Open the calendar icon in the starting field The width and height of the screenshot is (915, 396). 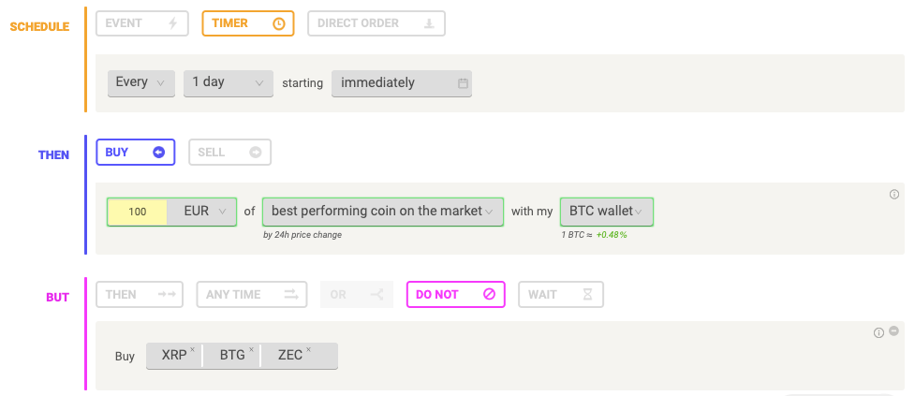[x=463, y=83]
